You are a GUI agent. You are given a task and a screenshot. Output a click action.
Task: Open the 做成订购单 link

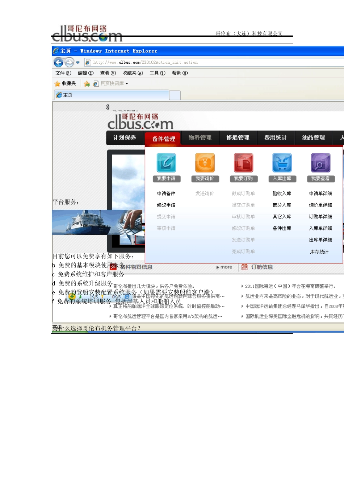click(x=243, y=193)
